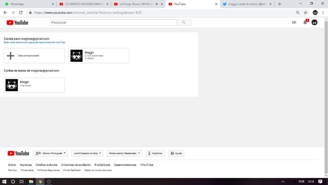
Task: Click the lock icon in the address bar
Action: coord(30,13)
